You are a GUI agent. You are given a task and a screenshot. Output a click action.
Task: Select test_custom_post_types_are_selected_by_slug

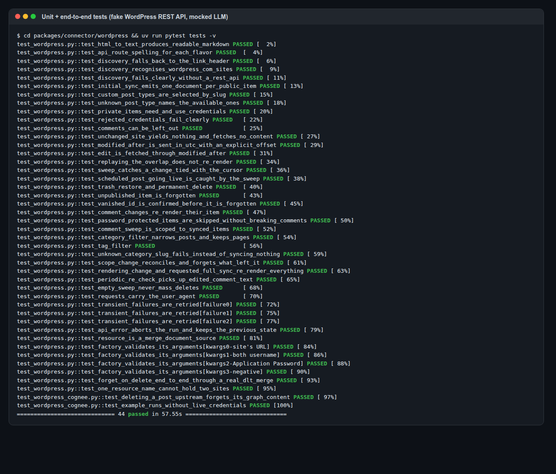(145, 94)
